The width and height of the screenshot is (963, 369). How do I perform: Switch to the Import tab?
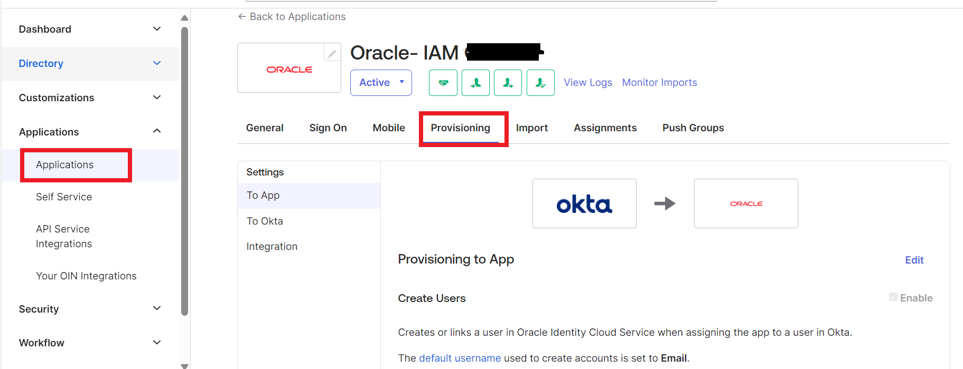[532, 128]
